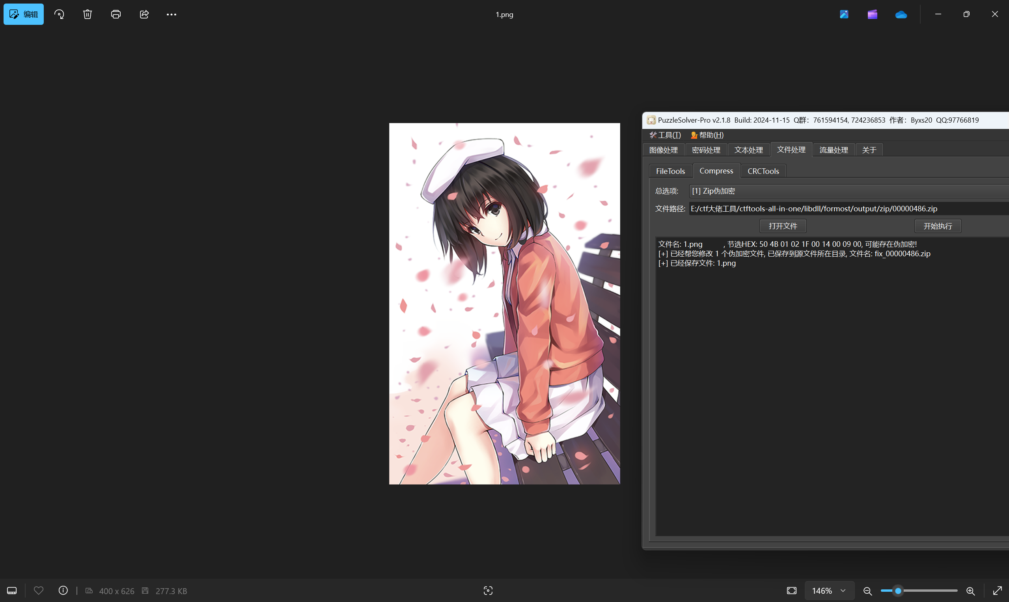Restore down the Photos window
The height and width of the screenshot is (602, 1009).
pos(966,14)
